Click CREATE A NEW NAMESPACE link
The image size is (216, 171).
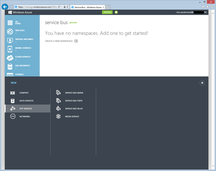pyautogui.click(x=59, y=41)
